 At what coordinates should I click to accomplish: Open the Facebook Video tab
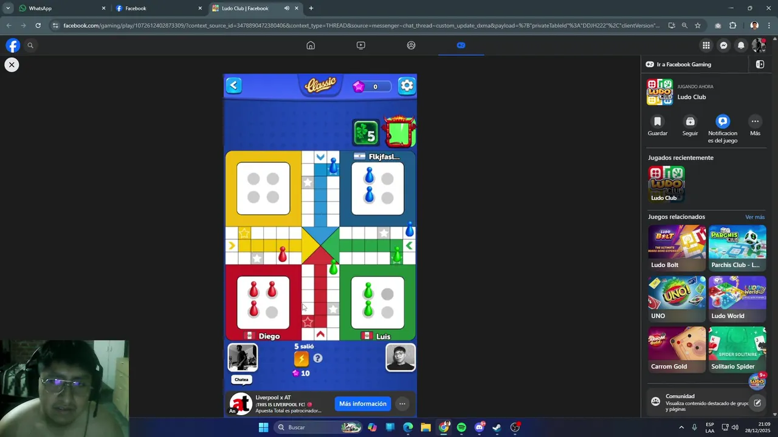(x=361, y=45)
